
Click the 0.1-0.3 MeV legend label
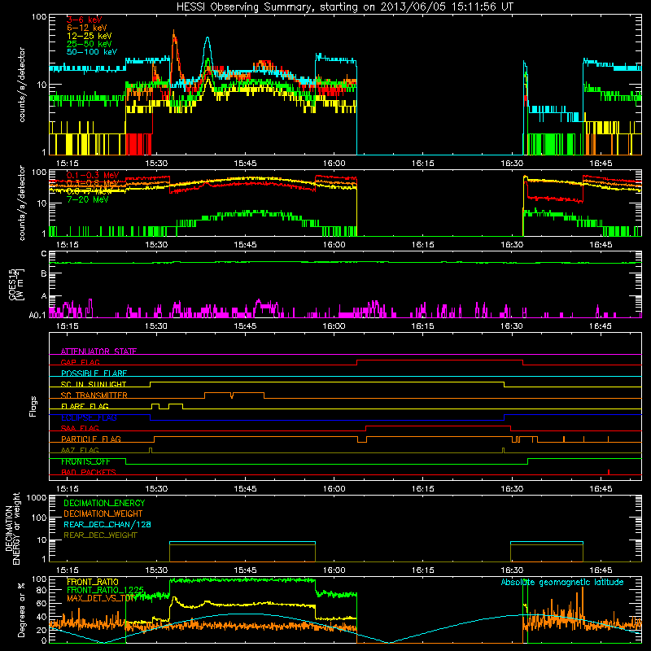click(x=93, y=175)
